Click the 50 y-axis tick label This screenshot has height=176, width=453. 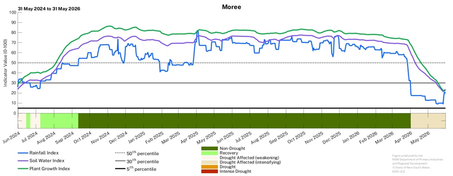coord(14,63)
